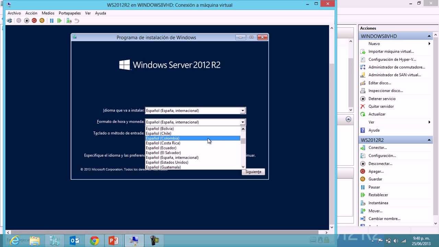Click the Instantánea icon in Actions pane
Viewport: 439px width, 247px height.
[x=363, y=203]
